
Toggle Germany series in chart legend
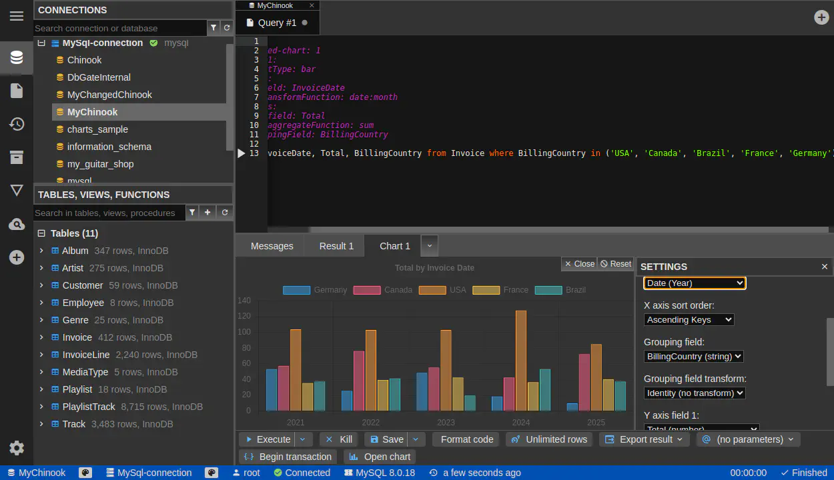[315, 290]
